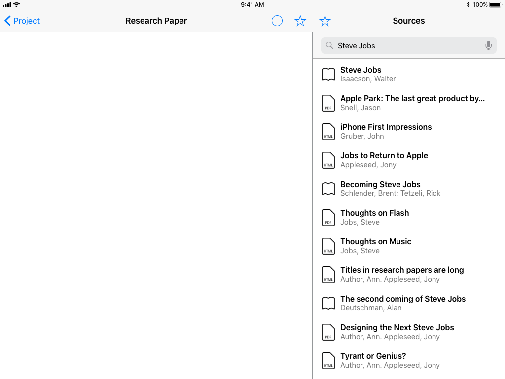
Task: Tap the first star icon next to circle
Action: [300, 21]
